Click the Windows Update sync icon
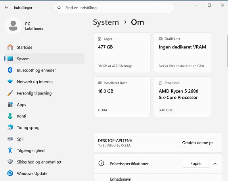 10,173
